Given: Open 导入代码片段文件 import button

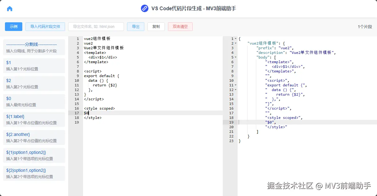Looking at the screenshot, I should (45, 27).
